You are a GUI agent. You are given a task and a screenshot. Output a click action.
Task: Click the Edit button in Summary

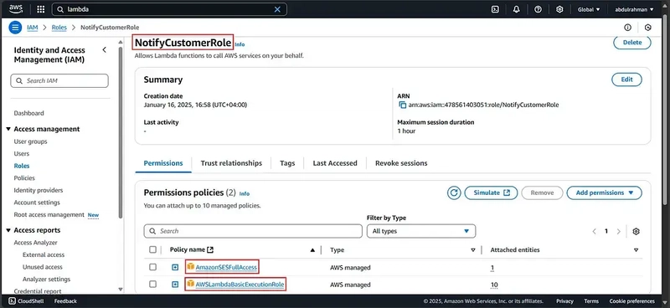pos(626,80)
